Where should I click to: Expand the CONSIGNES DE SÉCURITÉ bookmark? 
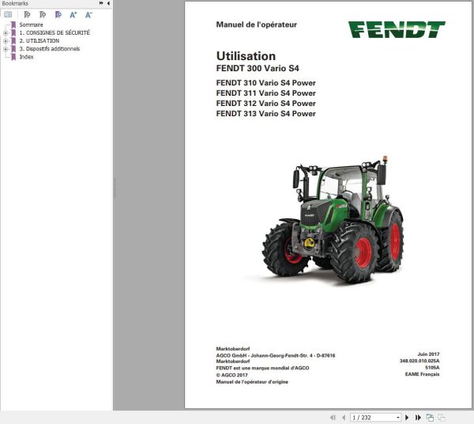click(6, 32)
